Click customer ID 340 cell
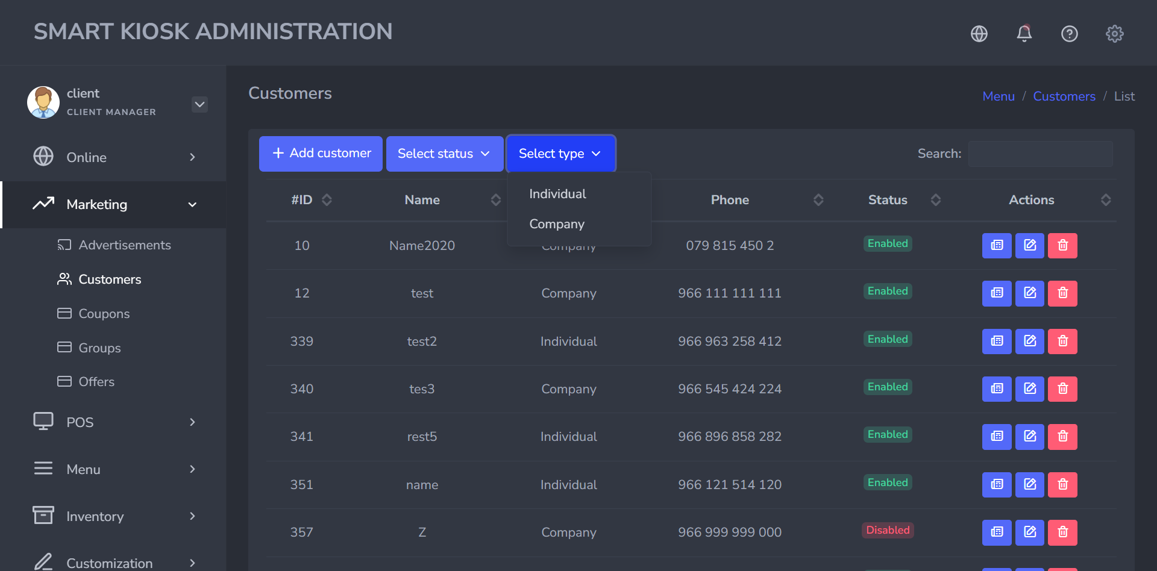The image size is (1157, 571). [x=302, y=389]
